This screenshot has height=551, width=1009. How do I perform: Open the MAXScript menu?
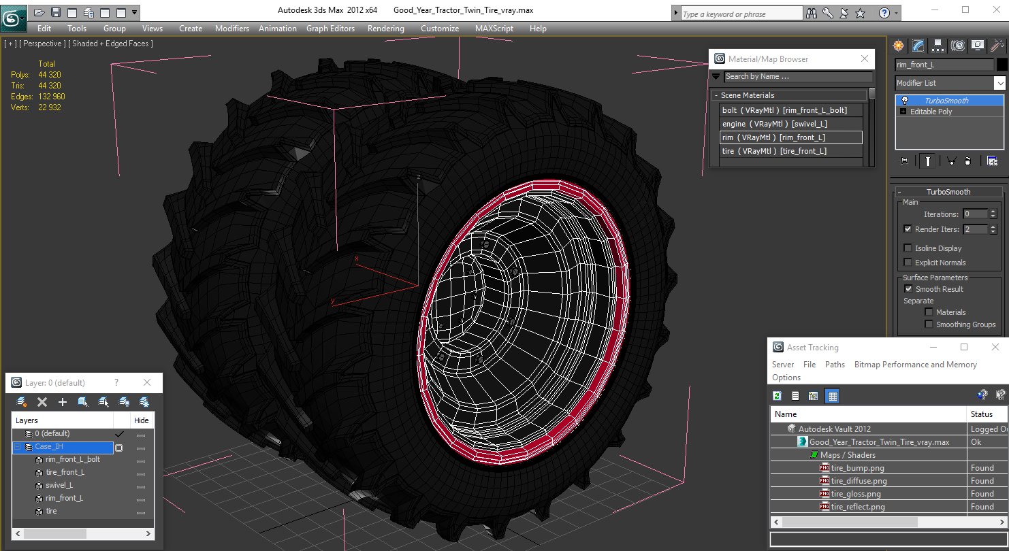click(494, 29)
